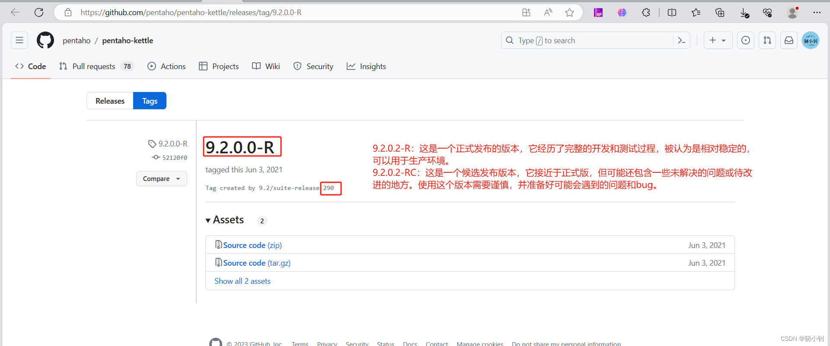Open the Status footer link

click(386, 343)
